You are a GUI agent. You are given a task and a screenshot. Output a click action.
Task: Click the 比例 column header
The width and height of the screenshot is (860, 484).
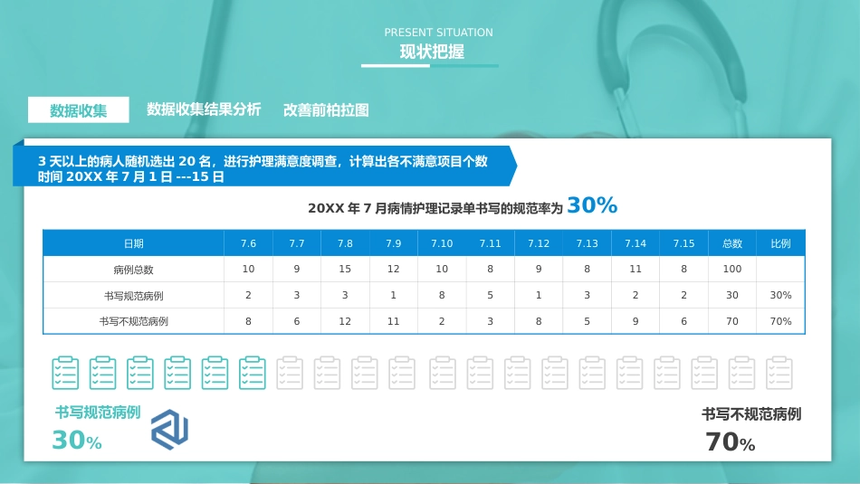[x=780, y=243]
